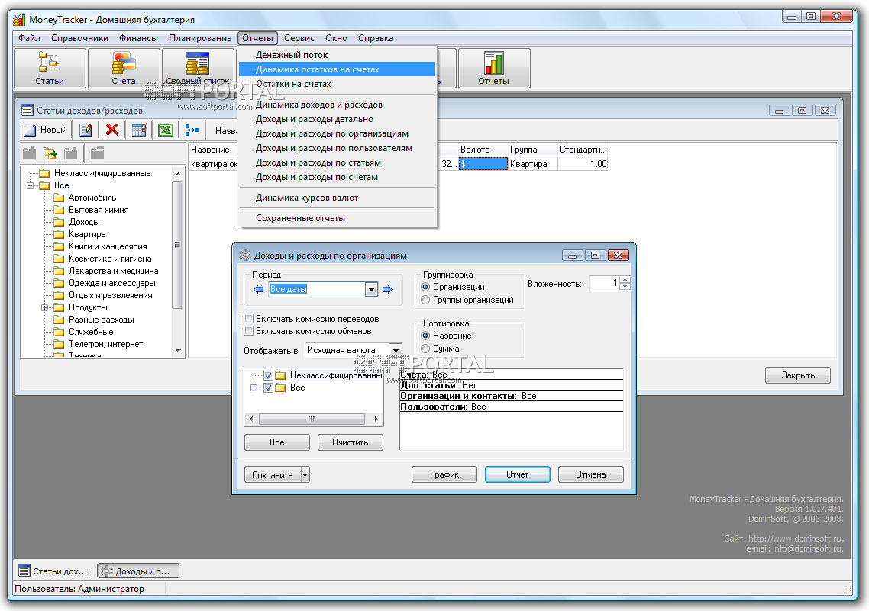Screen dimensions: 869x611
Task: Export the list to Excel icon
Action: click(x=166, y=130)
